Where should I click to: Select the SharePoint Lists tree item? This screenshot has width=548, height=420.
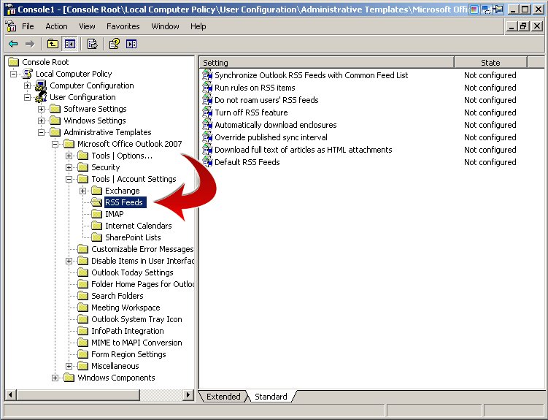pyautogui.click(x=133, y=237)
